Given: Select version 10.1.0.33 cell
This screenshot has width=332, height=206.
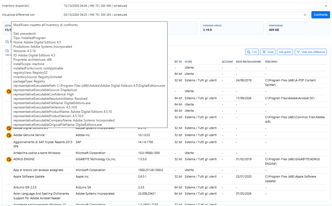Looking at the screenshot, I should coord(144,135).
